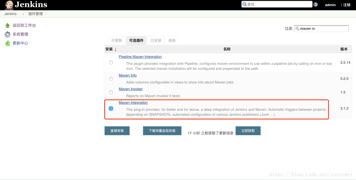Open the Maven Integration plugin link
The image size is (356, 180).
pyautogui.click(x=133, y=103)
